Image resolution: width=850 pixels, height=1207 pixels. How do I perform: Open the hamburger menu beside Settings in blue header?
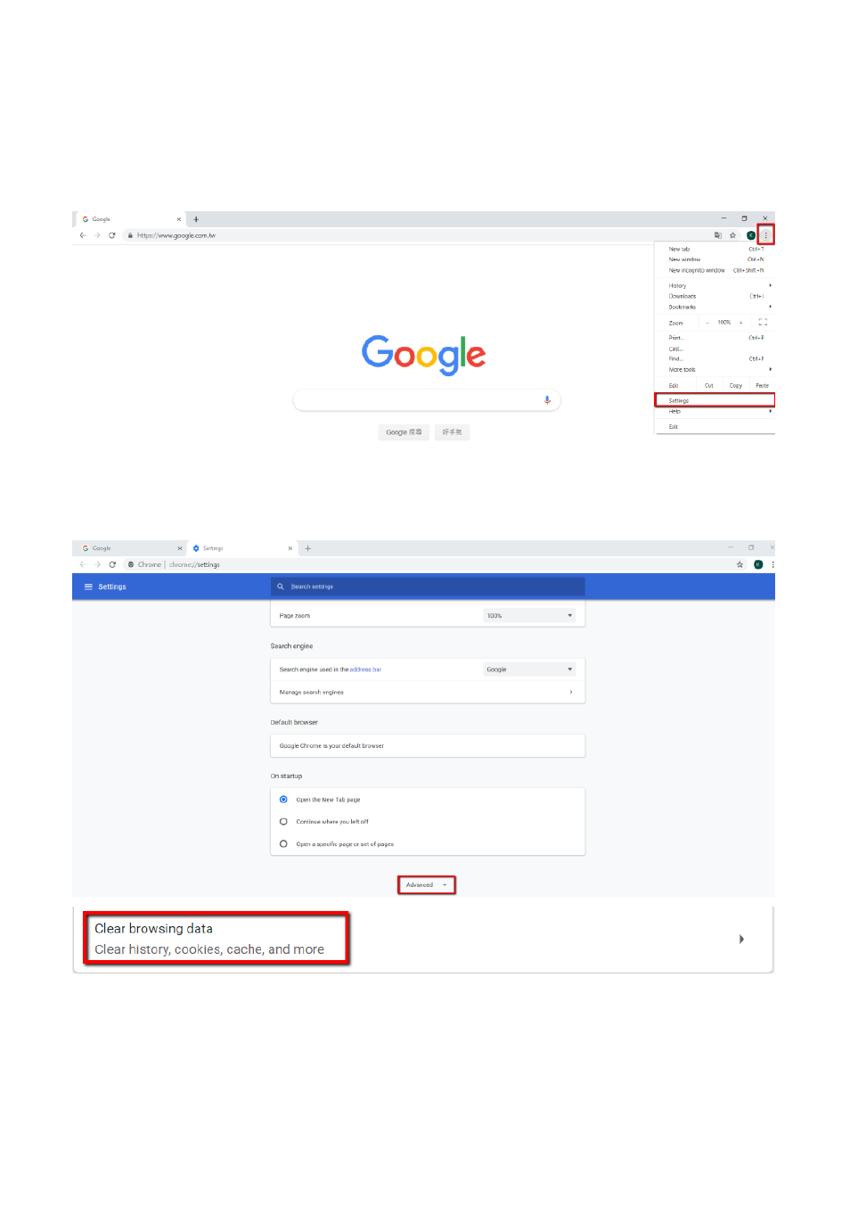coord(88,587)
